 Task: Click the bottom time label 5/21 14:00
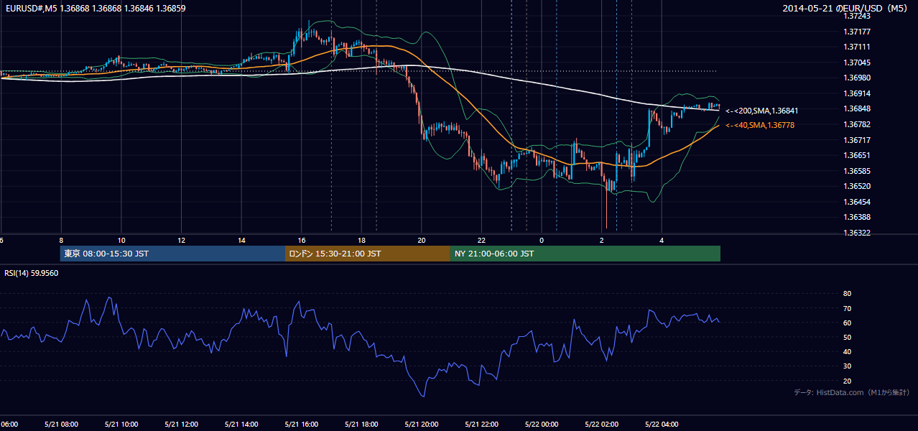[241, 424]
